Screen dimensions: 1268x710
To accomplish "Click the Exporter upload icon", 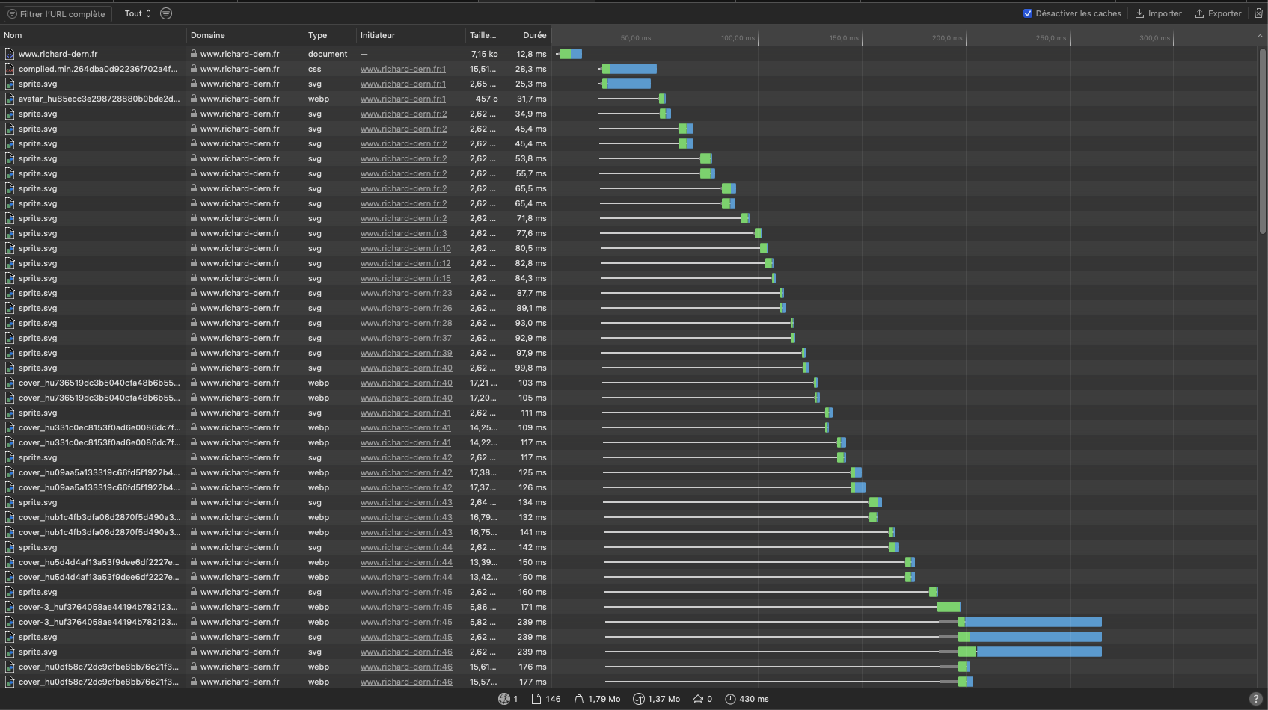I will 1199,13.
